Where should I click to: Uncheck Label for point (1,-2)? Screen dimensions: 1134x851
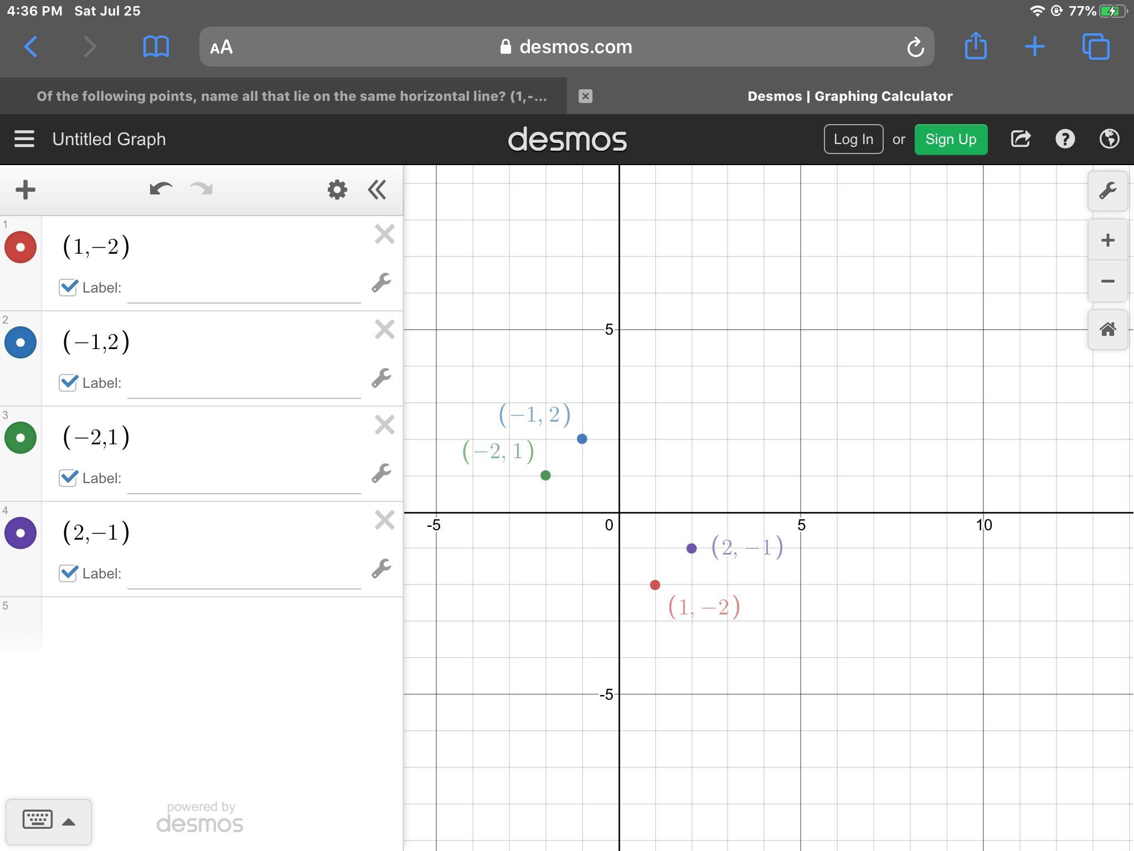point(68,287)
